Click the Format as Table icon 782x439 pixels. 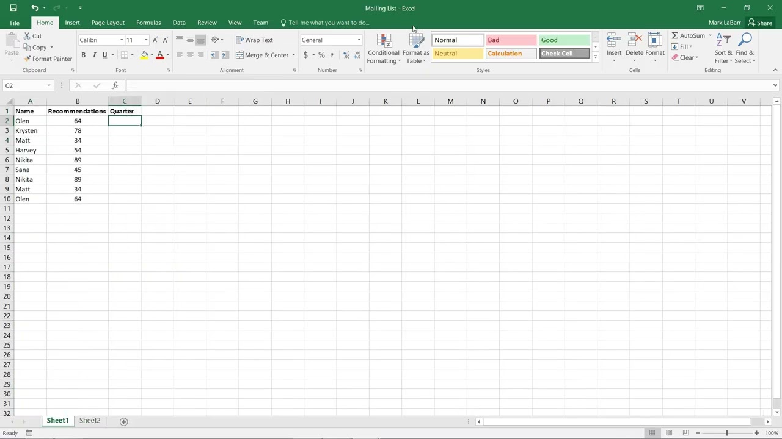(x=416, y=41)
